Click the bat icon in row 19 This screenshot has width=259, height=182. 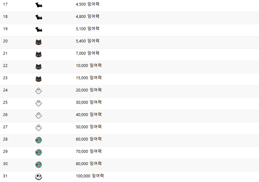click(39, 30)
